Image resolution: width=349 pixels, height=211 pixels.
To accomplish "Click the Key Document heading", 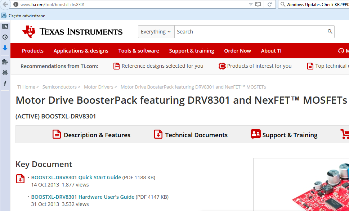I will pos(44,164).
